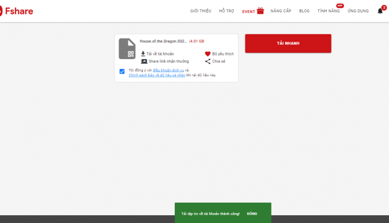Viewport: 389px width, 223px height.
Task: Click the Share link reward icon
Action: (x=144, y=61)
